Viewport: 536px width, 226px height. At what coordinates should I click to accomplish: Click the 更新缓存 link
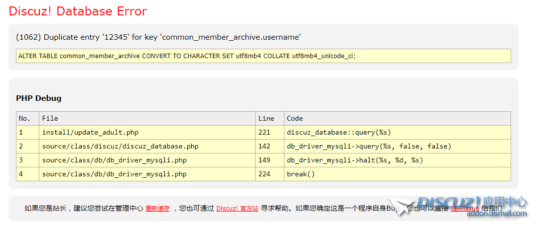pyautogui.click(x=157, y=209)
